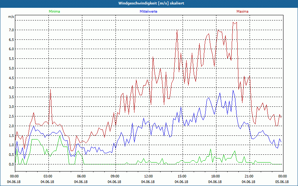This screenshot has width=298, height=186.
Task: Click the '00:00' label above '05.06.18'
Action: pyautogui.click(x=283, y=176)
